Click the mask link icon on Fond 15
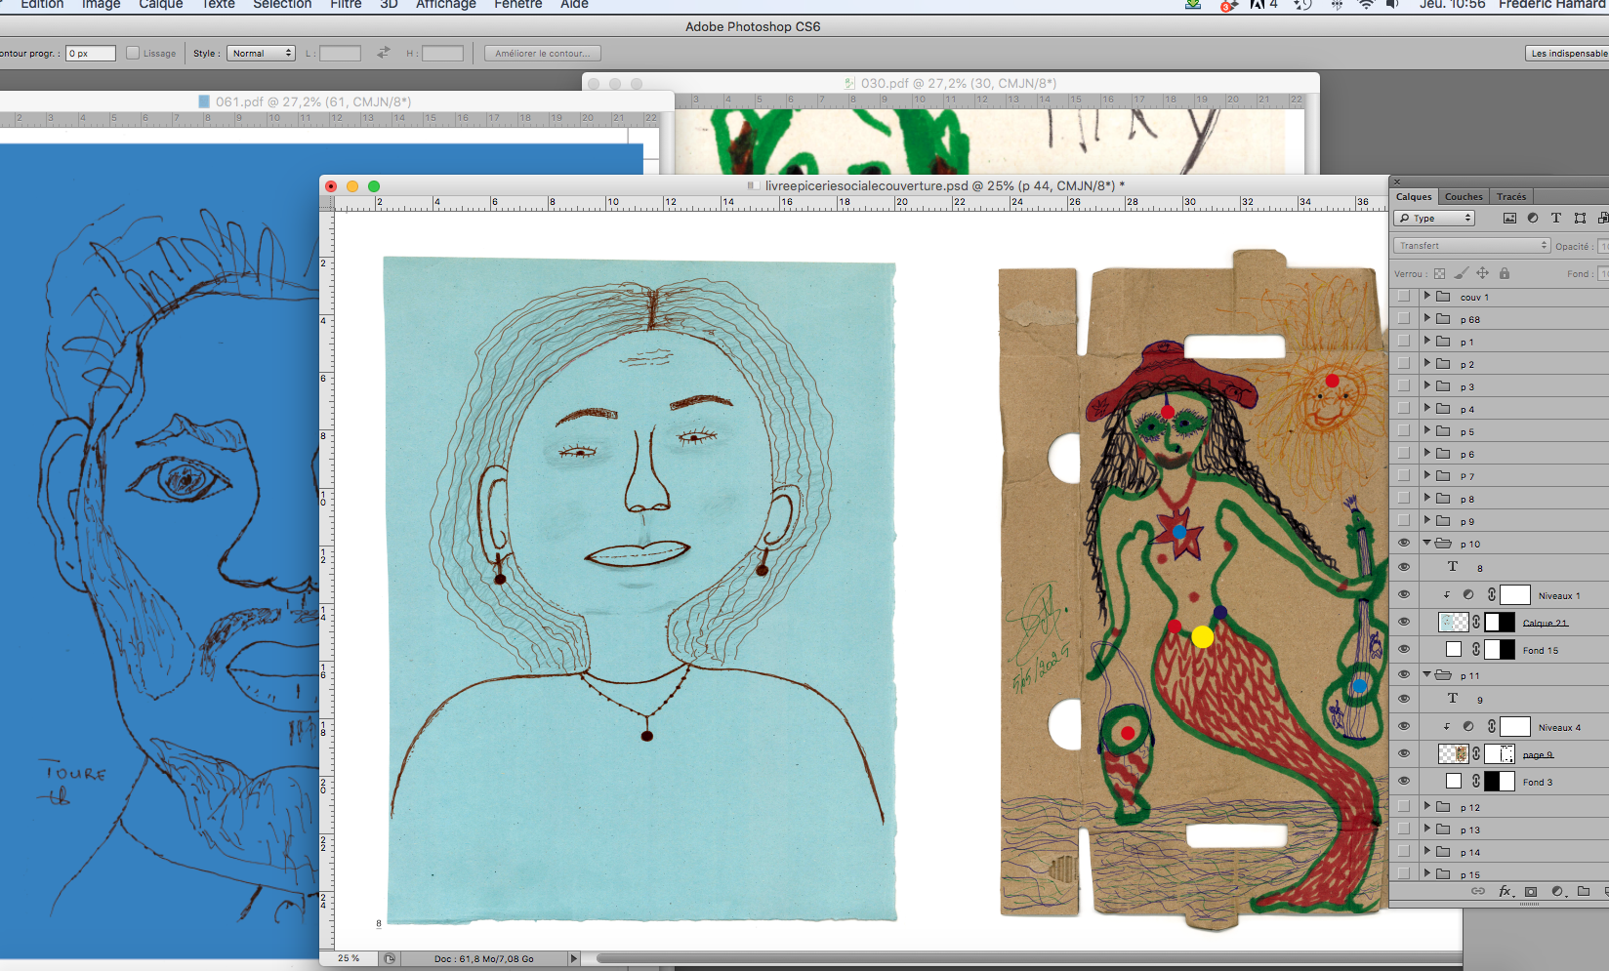Viewport: 1609px width, 971px height. (x=1476, y=648)
